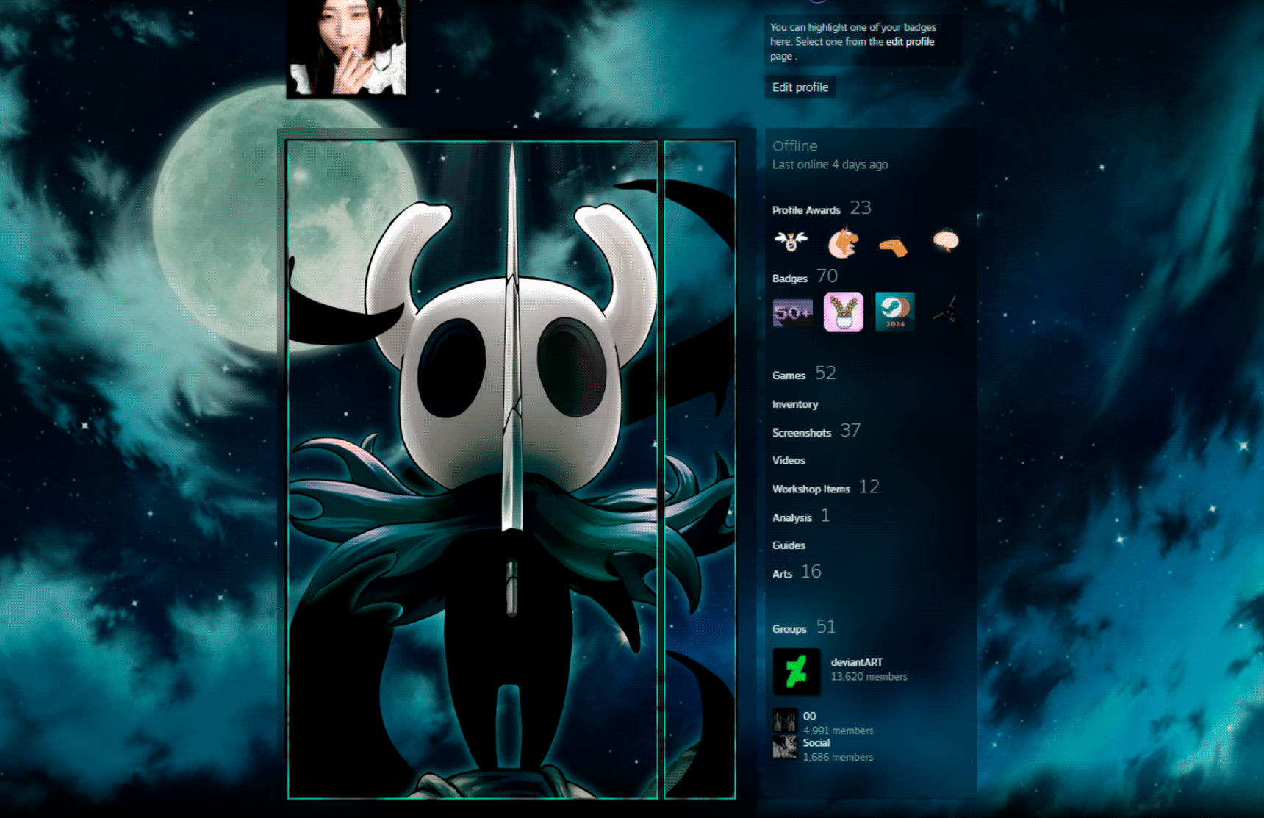Open the Steam 2024 badge
The height and width of the screenshot is (818, 1264).
(895, 312)
